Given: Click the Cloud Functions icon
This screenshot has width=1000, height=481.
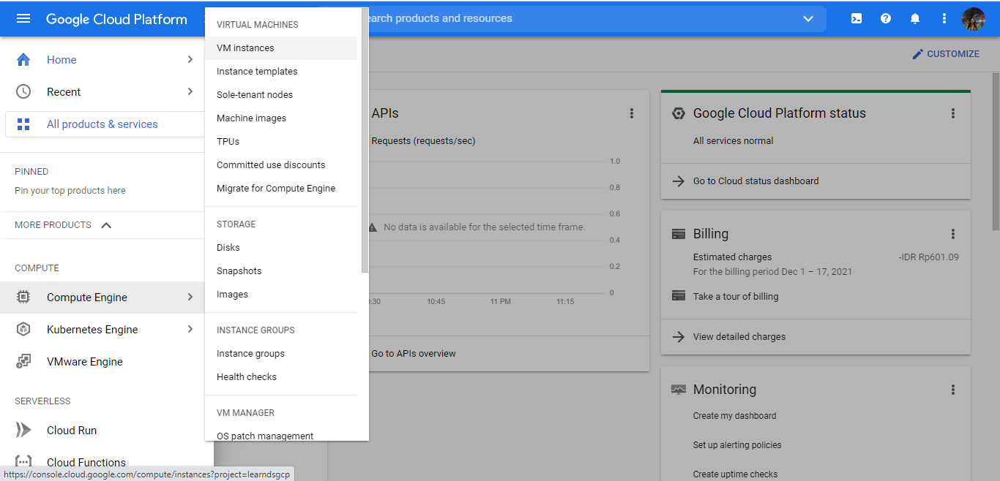Looking at the screenshot, I should pos(23,462).
